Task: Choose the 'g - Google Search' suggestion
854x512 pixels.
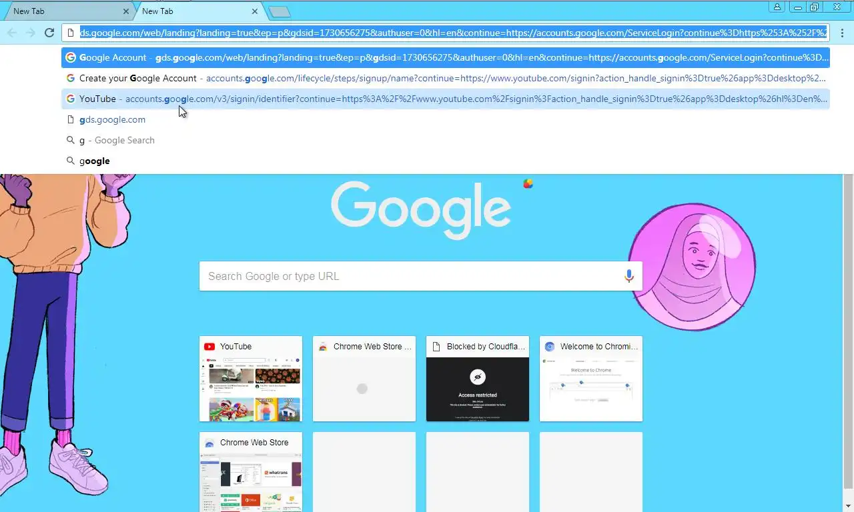Action: pyautogui.click(x=446, y=140)
